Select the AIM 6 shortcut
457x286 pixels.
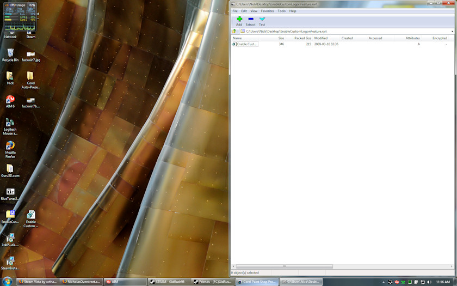(x=10, y=101)
